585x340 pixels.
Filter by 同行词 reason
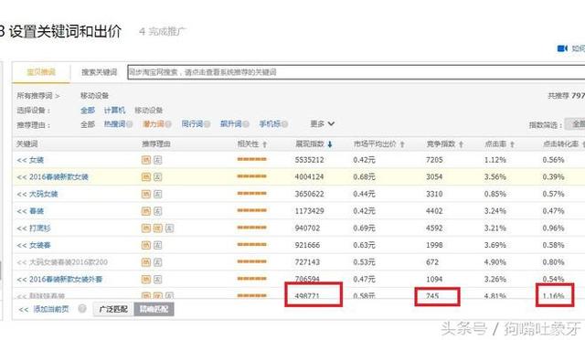[192, 124]
